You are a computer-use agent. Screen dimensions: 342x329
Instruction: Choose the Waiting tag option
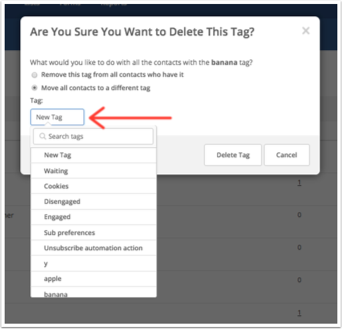pyautogui.click(x=93, y=171)
